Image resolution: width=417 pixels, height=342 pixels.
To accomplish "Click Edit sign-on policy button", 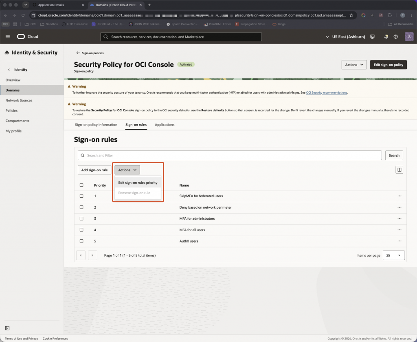I will pyautogui.click(x=388, y=65).
